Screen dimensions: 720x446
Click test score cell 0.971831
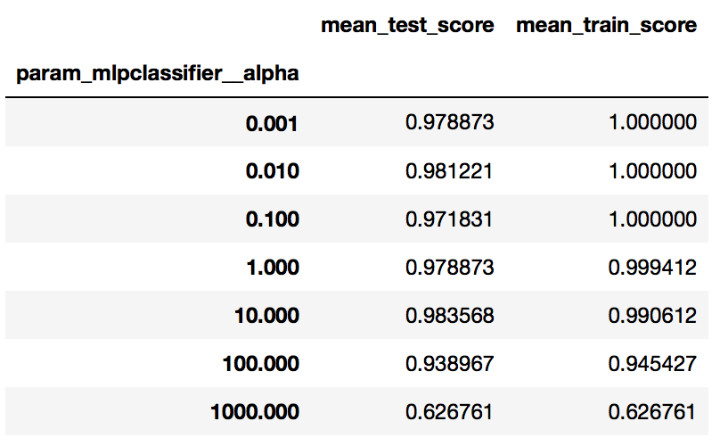[450, 219]
